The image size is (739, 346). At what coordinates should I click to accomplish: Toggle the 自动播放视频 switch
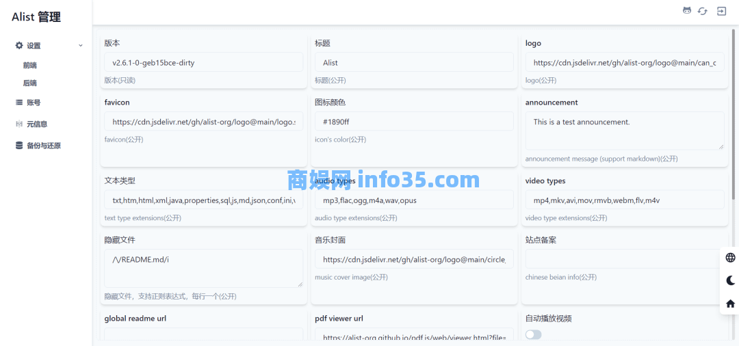click(534, 334)
